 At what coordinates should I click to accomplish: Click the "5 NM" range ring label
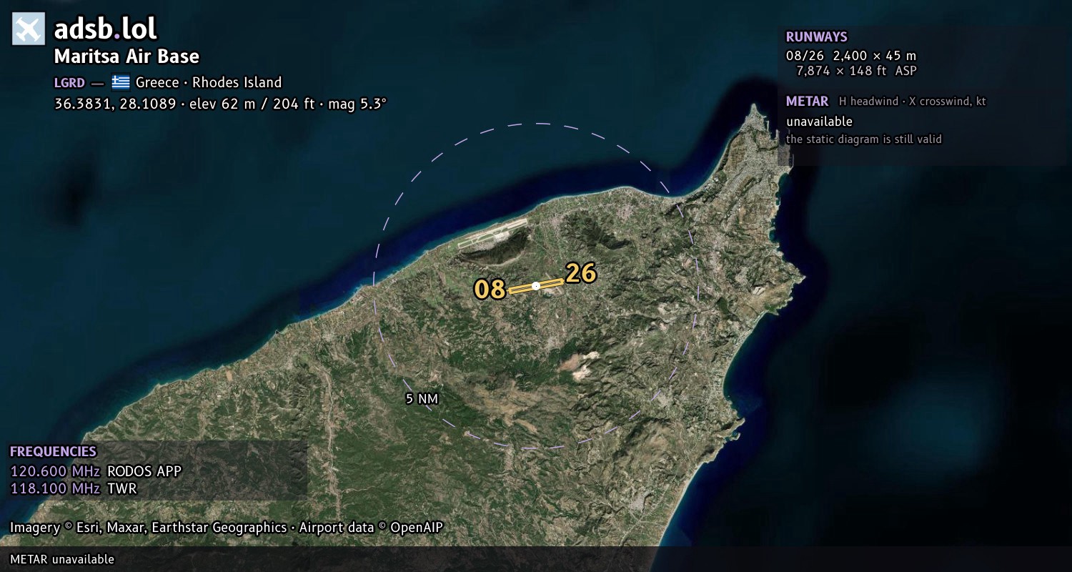[422, 399]
